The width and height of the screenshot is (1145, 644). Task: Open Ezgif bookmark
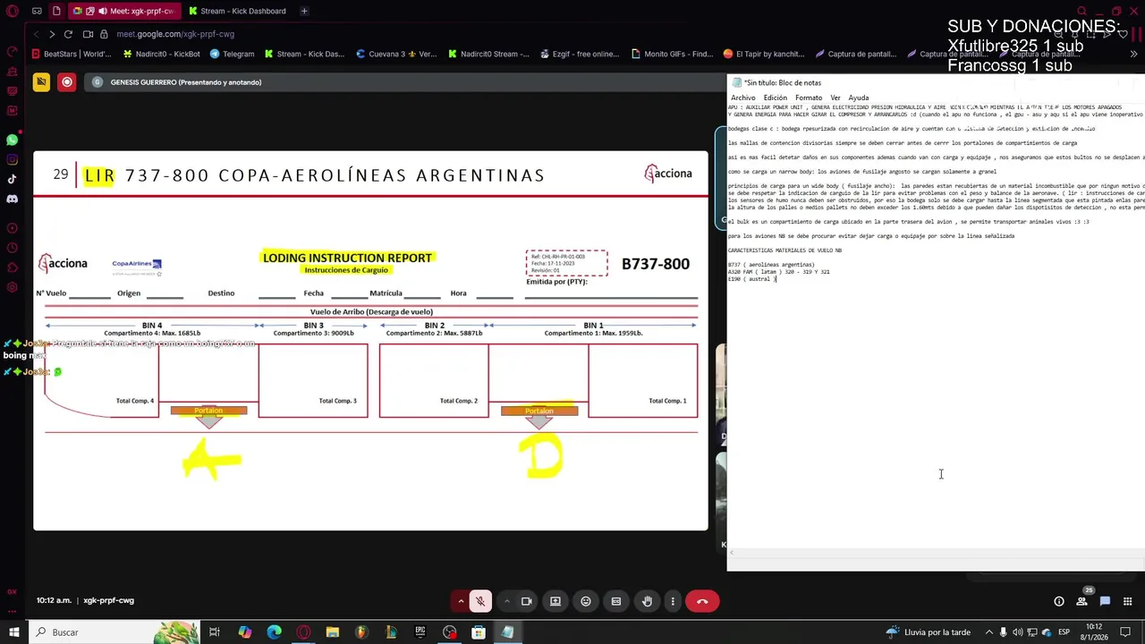[x=580, y=54]
